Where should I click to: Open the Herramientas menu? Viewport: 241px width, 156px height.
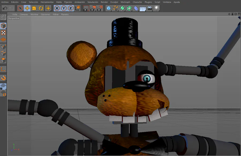pyautogui.click(x=47, y=2)
